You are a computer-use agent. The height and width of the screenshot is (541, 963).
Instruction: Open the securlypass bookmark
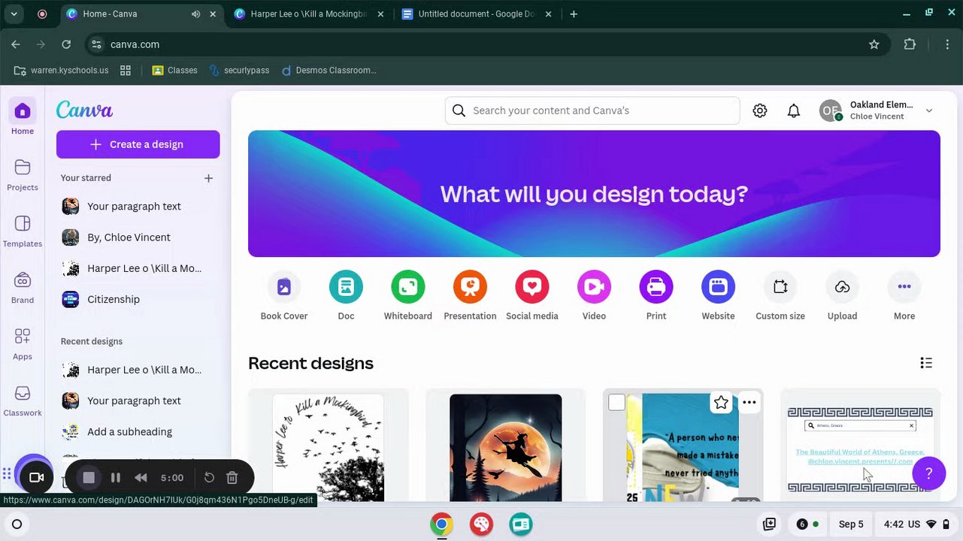[239, 70]
